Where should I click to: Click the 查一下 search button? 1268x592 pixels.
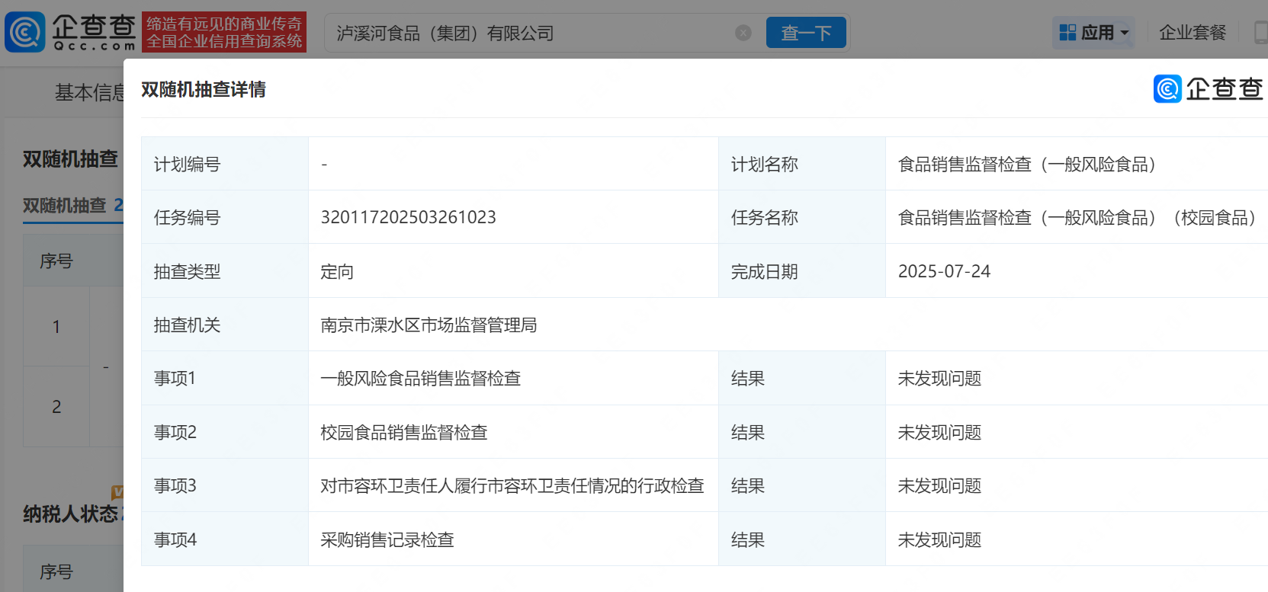[806, 33]
